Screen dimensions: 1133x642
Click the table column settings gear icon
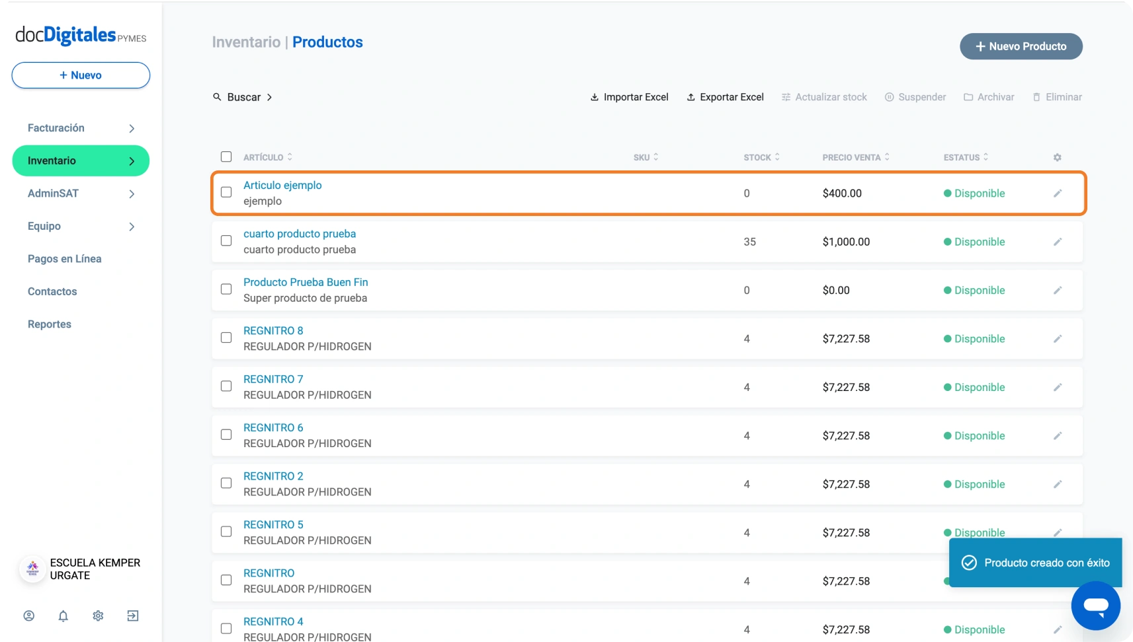point(1057,157)
